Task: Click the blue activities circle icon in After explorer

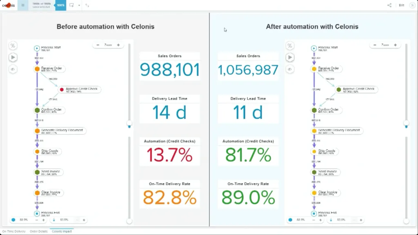Action: pyautogui.click(x=290, y=220)
